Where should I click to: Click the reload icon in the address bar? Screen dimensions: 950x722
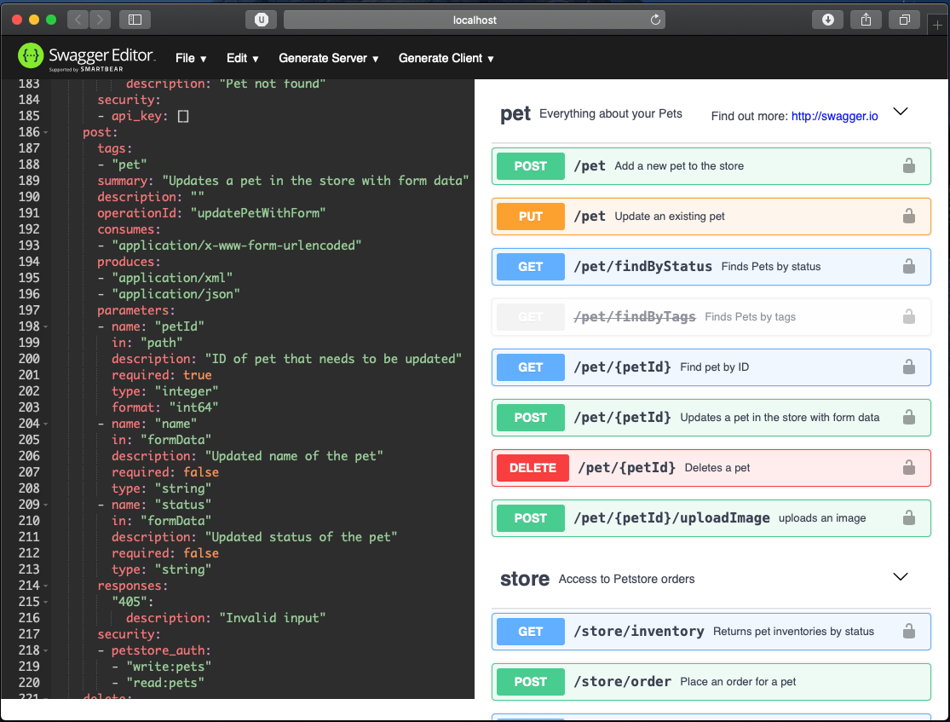pyautogui.click(x=654, y=19)
